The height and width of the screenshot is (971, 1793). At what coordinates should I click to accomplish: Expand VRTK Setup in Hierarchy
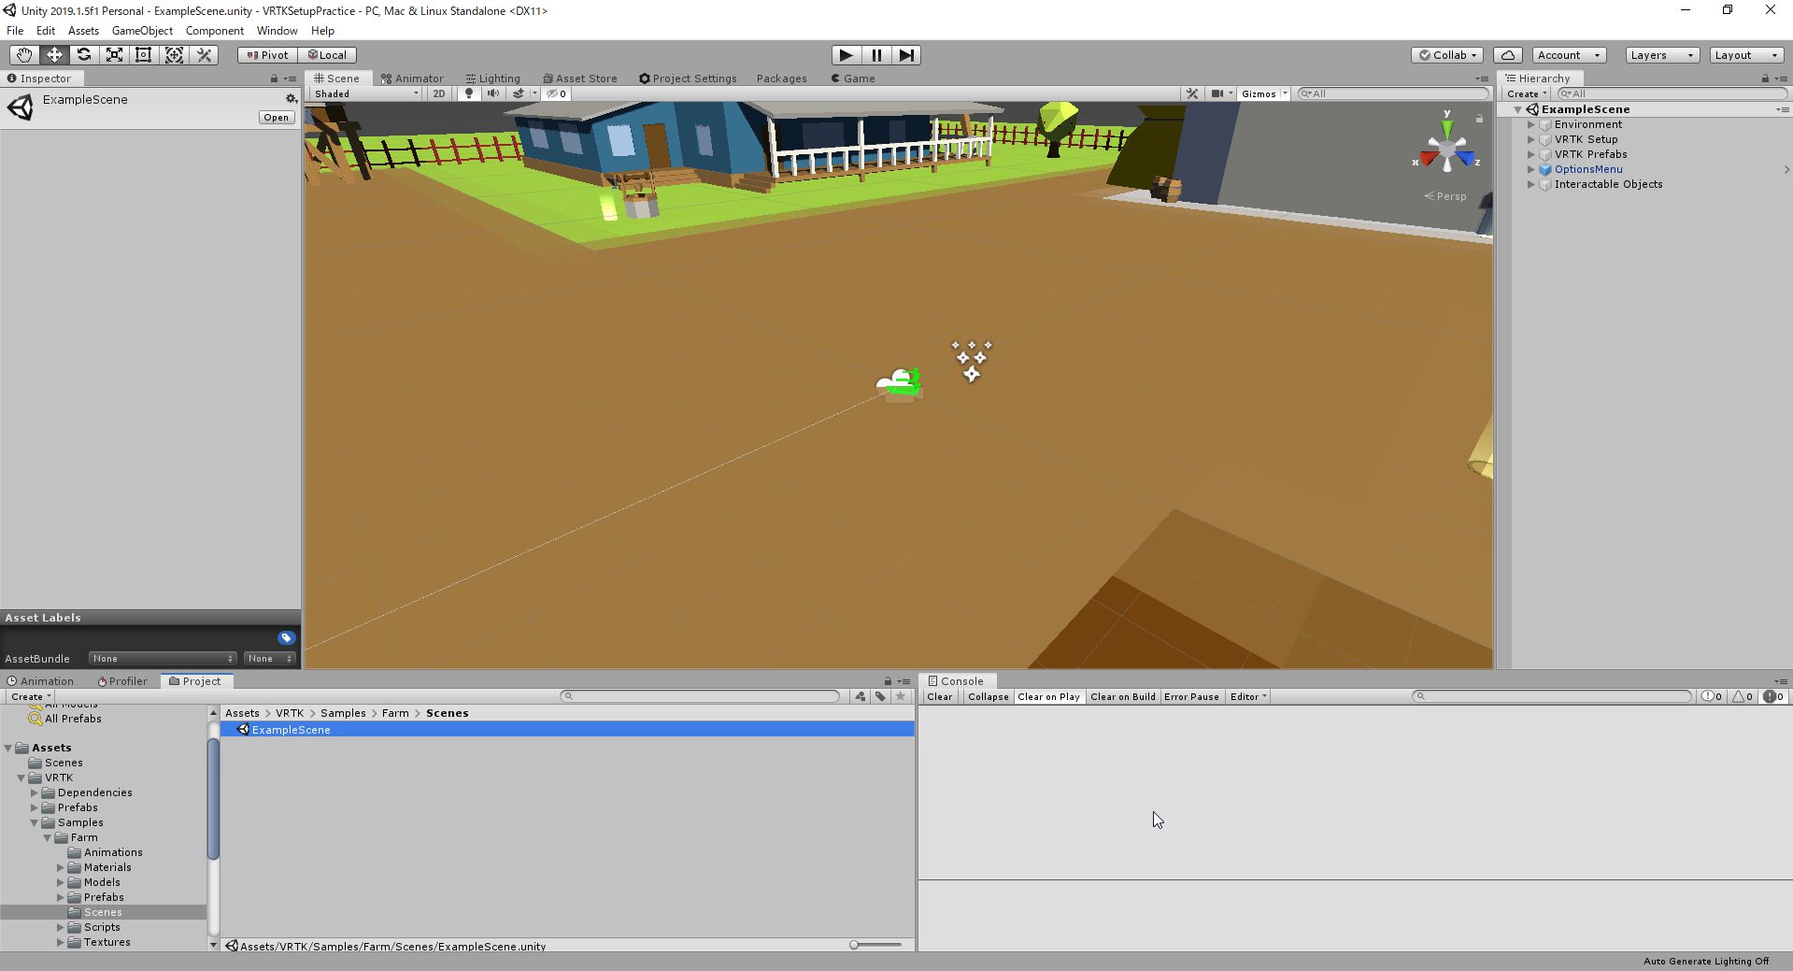tap(1531, 139)
